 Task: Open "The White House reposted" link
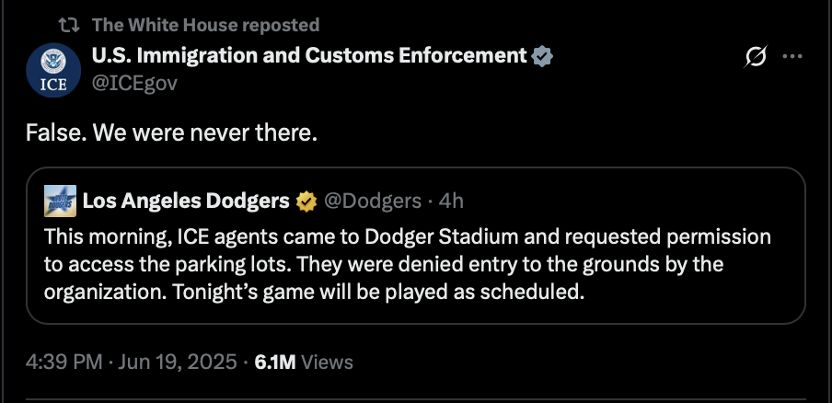(205, 25)
